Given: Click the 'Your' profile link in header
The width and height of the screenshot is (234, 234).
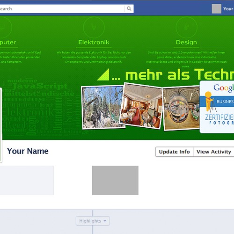Looking at the screenshot, I should [228, 9].
